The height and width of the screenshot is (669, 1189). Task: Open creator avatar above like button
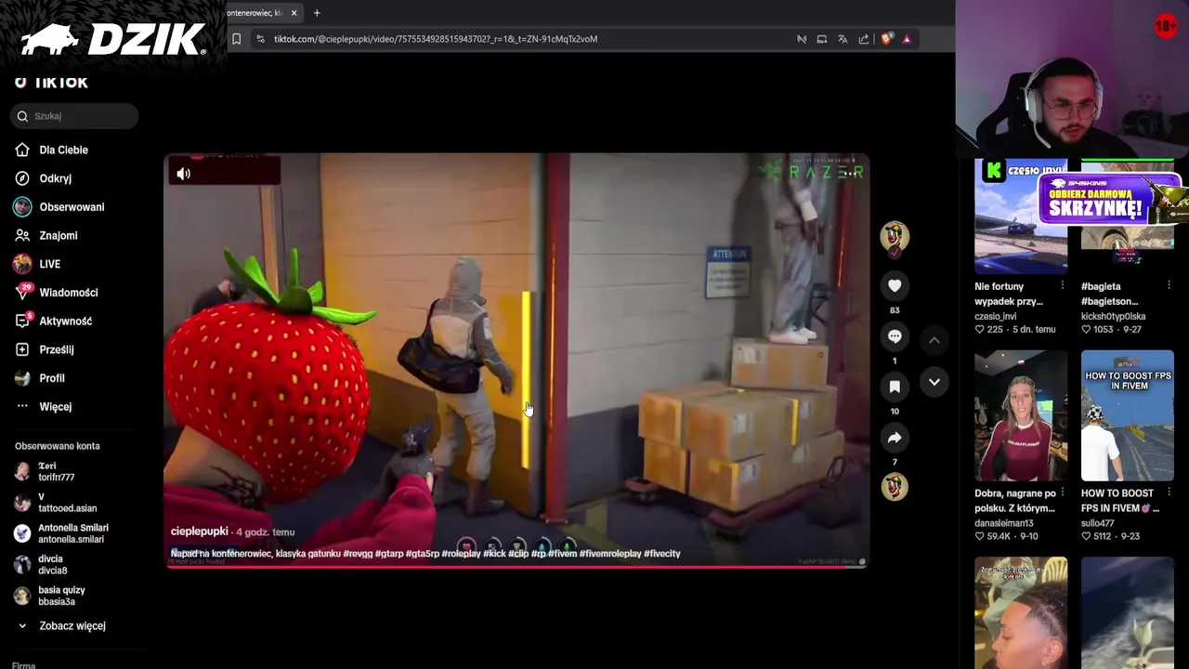895,237
